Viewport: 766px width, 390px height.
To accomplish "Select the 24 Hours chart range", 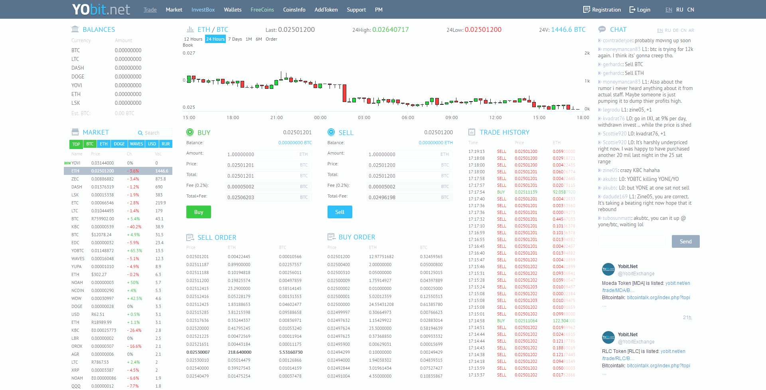I will (x=215, y=39).
